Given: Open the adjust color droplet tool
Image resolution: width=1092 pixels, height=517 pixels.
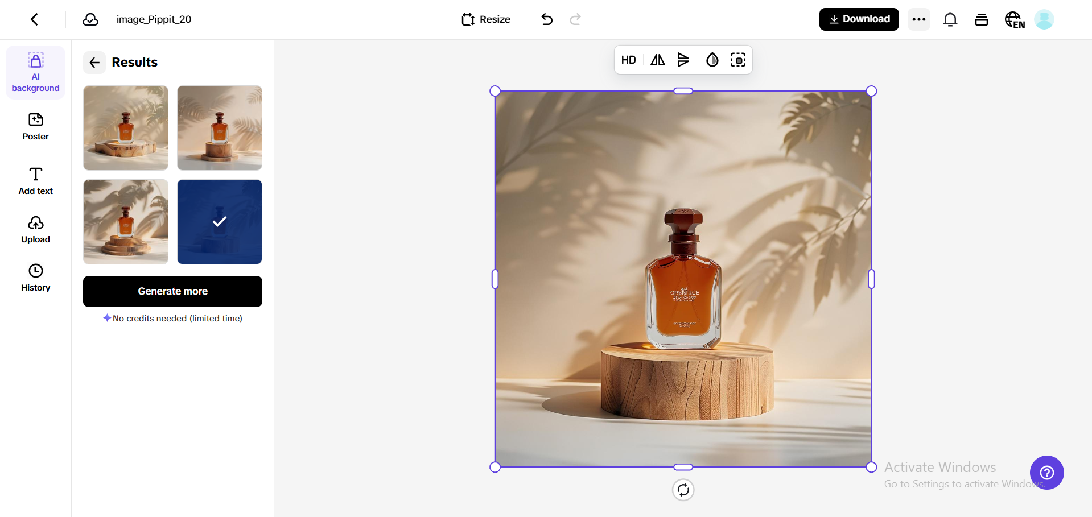Looking at the screenshot, I should pyautogui.click(x=711, y=60).
